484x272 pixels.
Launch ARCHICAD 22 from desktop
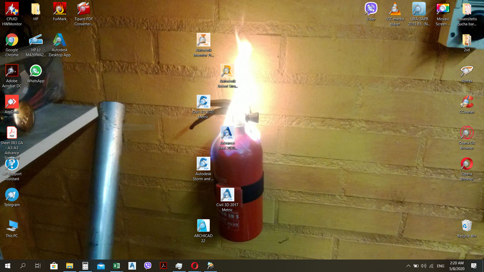[203, 231]
